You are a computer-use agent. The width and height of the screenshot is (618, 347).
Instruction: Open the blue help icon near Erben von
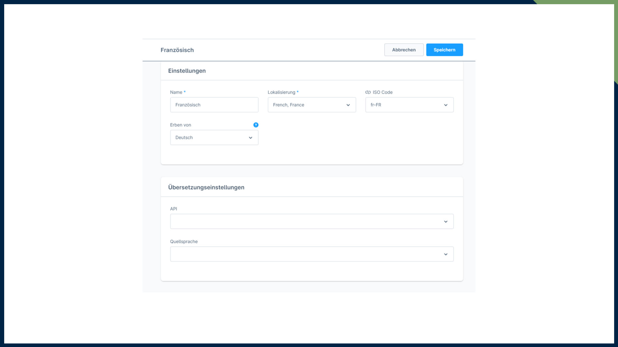click(x=256, y=125)
